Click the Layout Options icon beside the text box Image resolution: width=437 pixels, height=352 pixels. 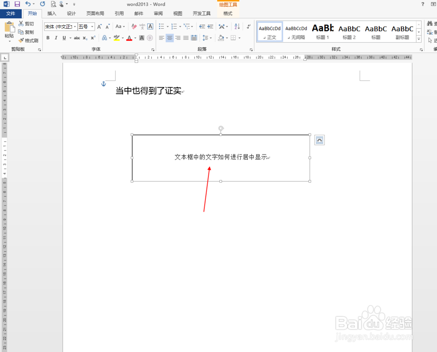click(319, 140)
